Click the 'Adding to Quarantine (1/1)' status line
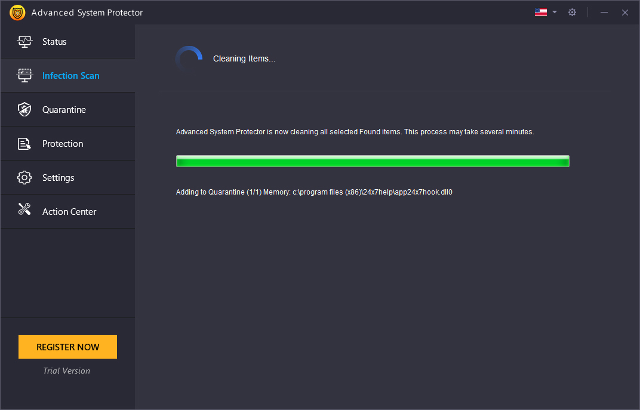640x410 pixels. [314, 192]
